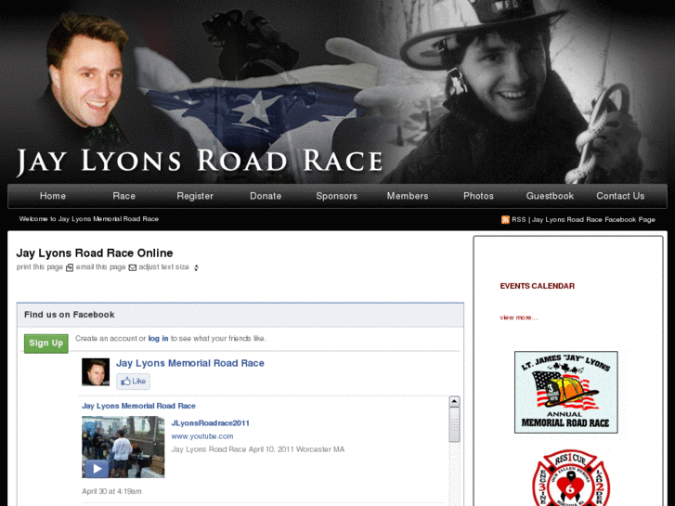This screenshot has height=506, width=675.
Task: Select Contact Us in navigation bar
Action: (x=620, y=196)
